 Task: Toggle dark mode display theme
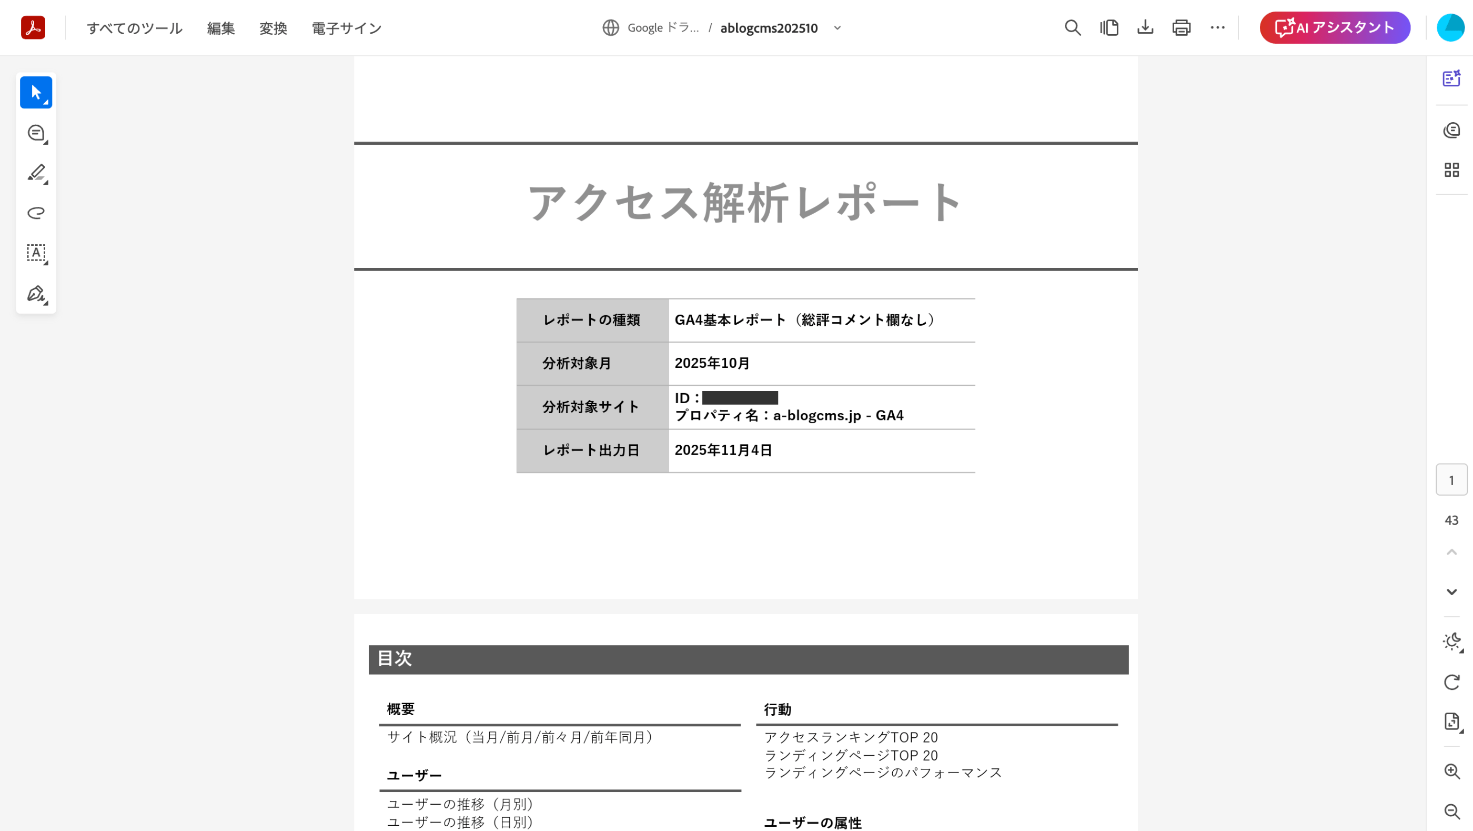pos(1451,642)
